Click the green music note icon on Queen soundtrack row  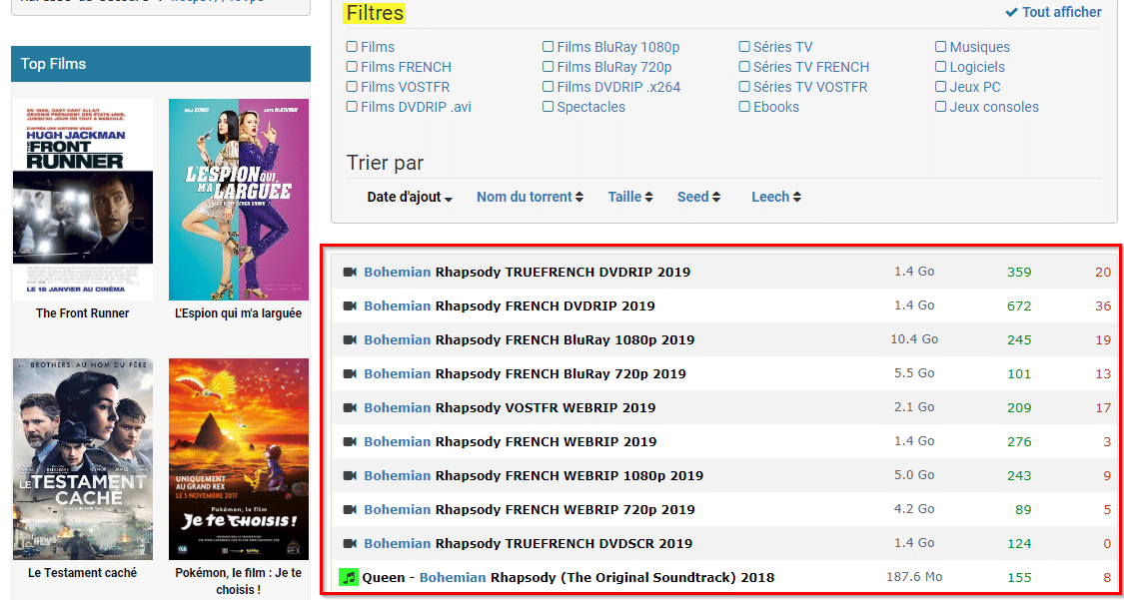tap(349, 577)
